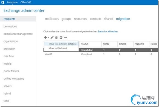The image size is (159, 107).
Task: Open the tools section
Action: coord(6,101)
